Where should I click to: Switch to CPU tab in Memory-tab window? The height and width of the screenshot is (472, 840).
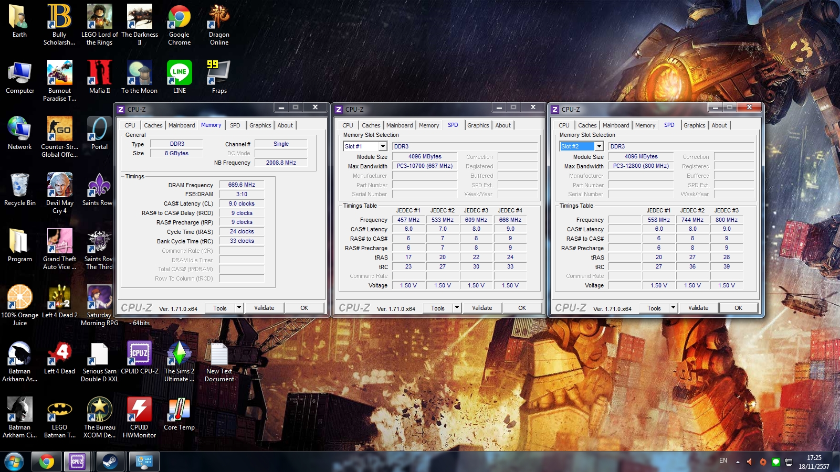[x=130, y=125]
